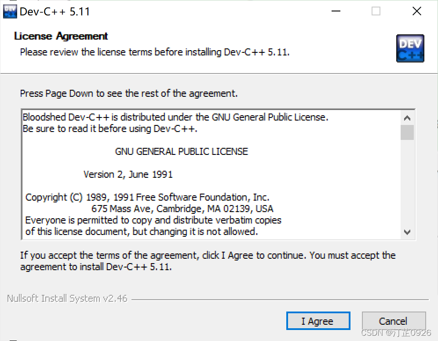Click the scrollbar down arrow

[407, 232]
